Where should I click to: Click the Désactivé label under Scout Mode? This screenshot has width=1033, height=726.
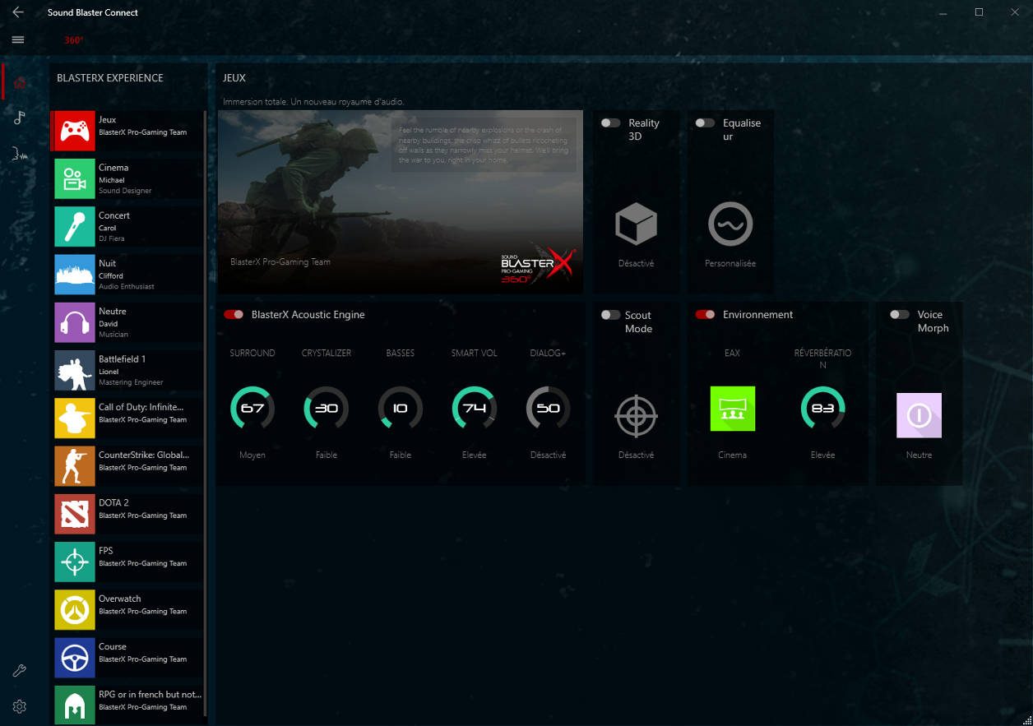[637, 455]
